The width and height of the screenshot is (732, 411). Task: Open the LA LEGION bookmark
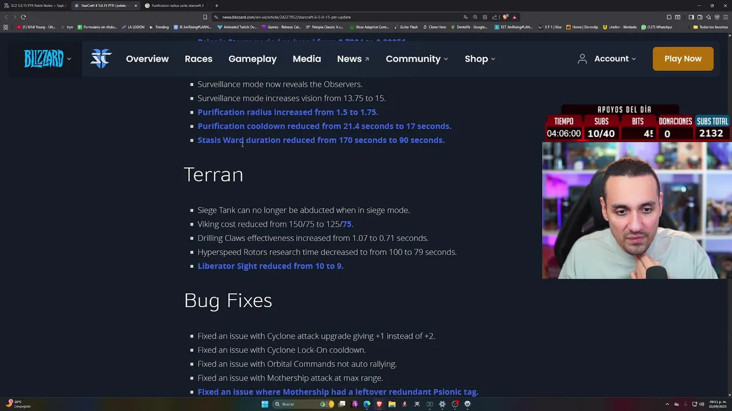[133, 27]
